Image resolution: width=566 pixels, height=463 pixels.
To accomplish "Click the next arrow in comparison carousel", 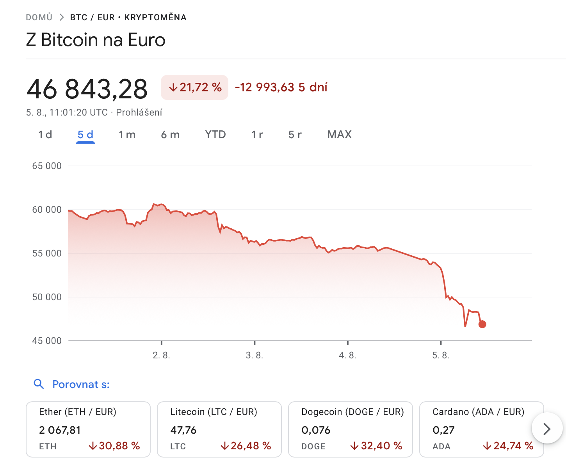I will (547, 429).
